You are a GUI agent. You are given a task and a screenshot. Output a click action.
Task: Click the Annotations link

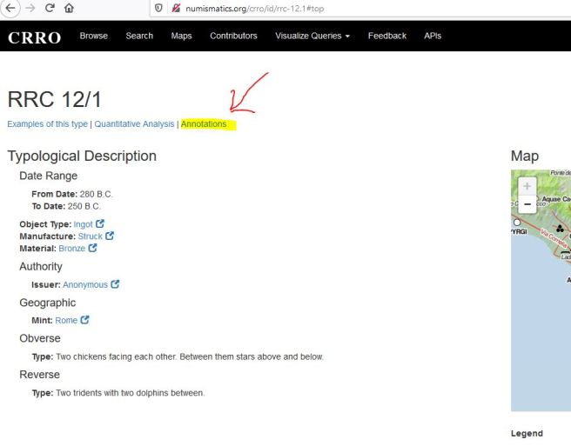[x=204, y=124]
